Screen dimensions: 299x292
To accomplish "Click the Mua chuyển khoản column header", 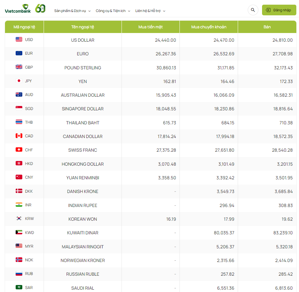I will 208,27.
